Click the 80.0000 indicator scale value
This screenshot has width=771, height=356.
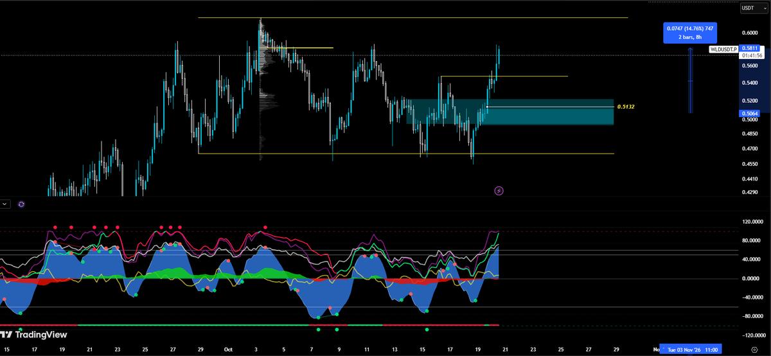coord(750,240)
